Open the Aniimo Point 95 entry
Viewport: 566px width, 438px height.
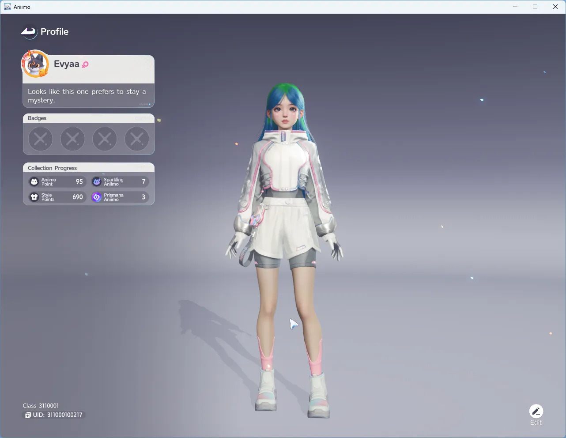click(x=57, y=181)
